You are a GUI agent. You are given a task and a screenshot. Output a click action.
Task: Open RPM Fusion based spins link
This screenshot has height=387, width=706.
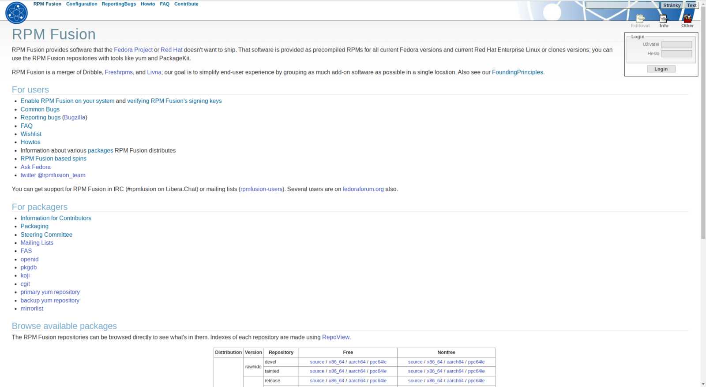(x=53, y=159)
